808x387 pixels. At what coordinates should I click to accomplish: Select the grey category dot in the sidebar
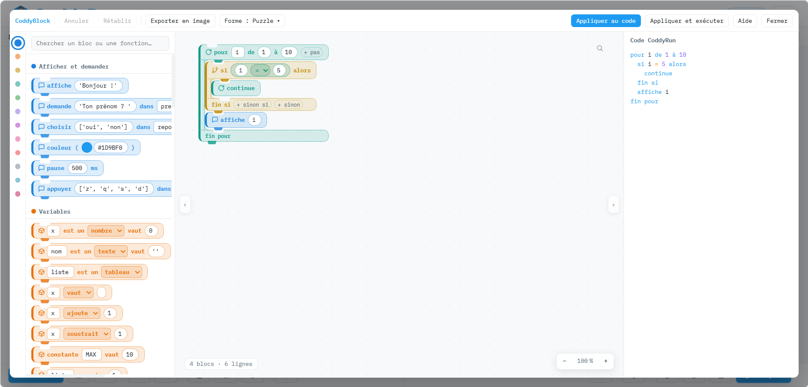(18, 166)
